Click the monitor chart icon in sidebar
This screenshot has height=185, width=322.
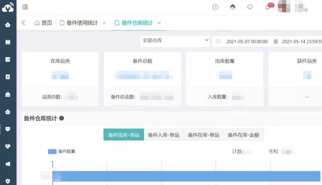coord(8,129)
